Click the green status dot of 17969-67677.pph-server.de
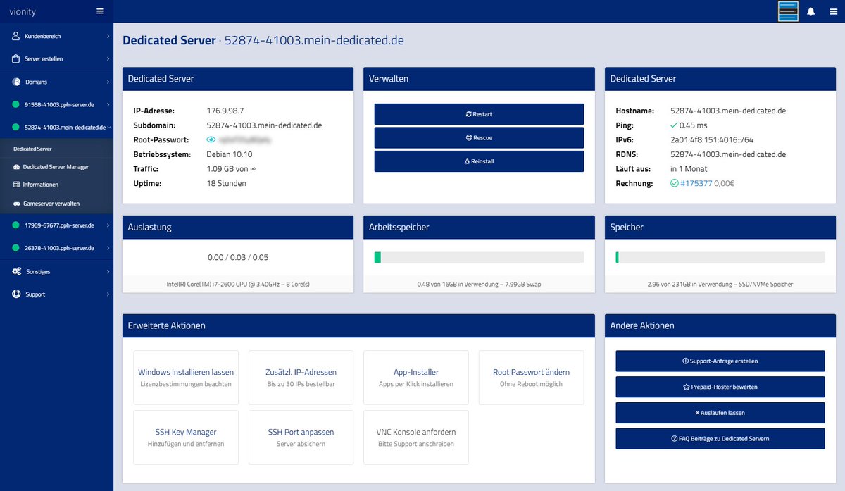Image resolution: width=845 pixels, height=491 pixels. tap(16, 225)
